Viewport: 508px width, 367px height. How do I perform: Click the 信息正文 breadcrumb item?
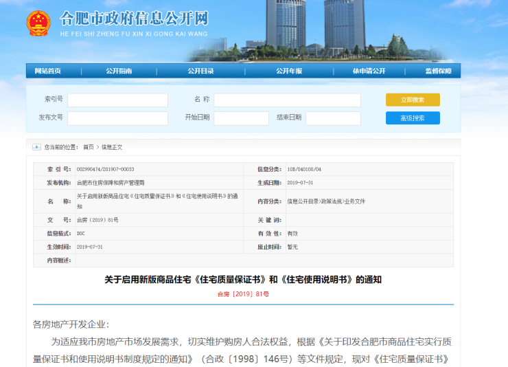point(112,147)
